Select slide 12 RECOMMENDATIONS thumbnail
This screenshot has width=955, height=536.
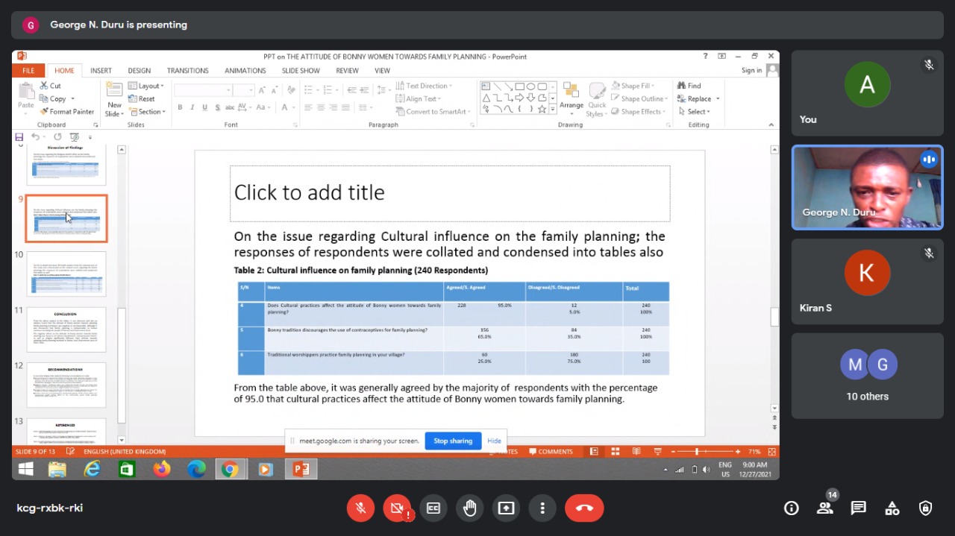[66, 385]
